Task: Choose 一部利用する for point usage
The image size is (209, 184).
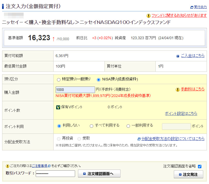Action: pos(128,126)
